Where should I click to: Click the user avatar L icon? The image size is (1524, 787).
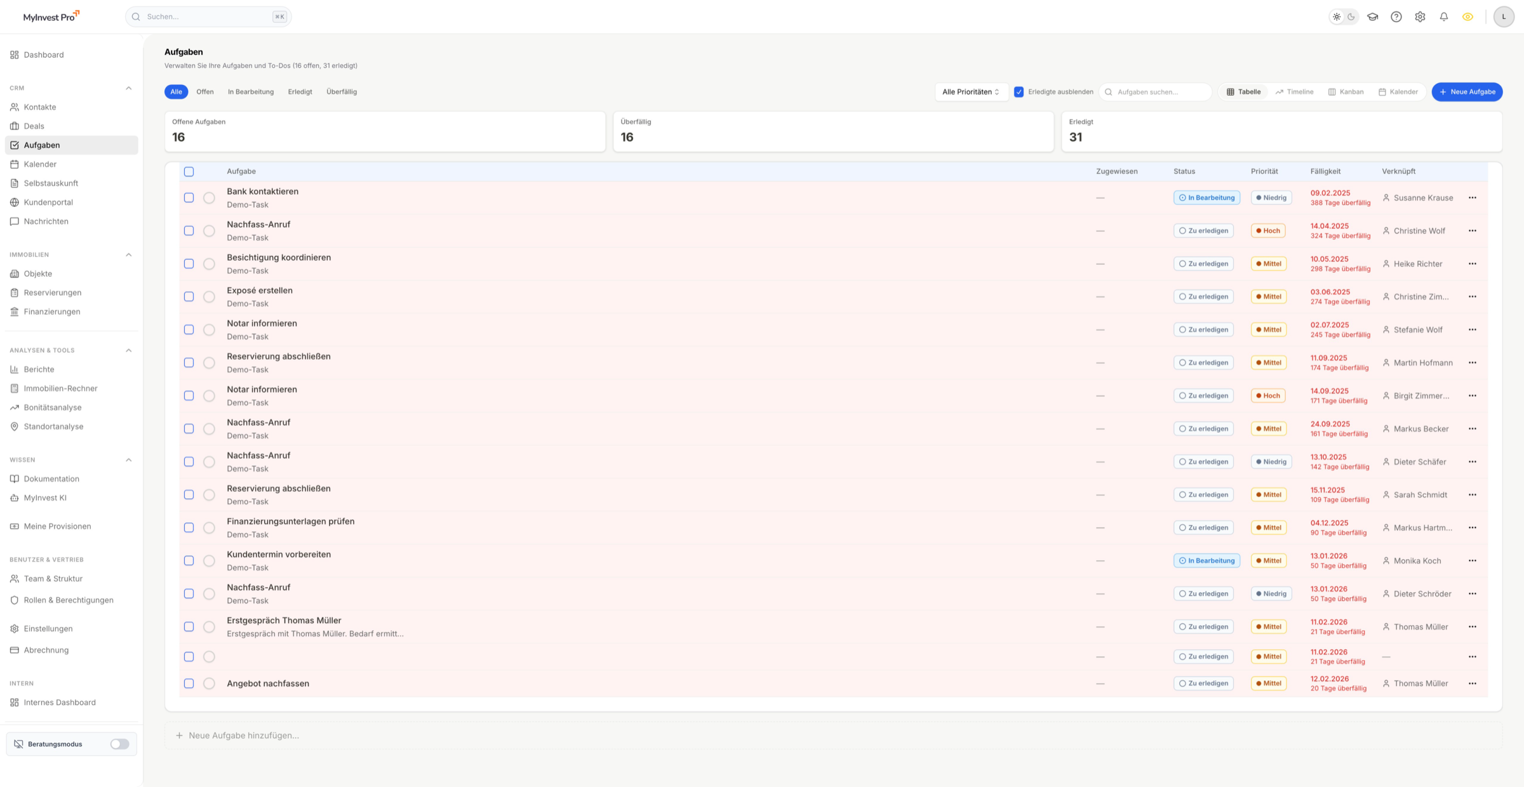pyautogui.click(x=1503, y=17)
